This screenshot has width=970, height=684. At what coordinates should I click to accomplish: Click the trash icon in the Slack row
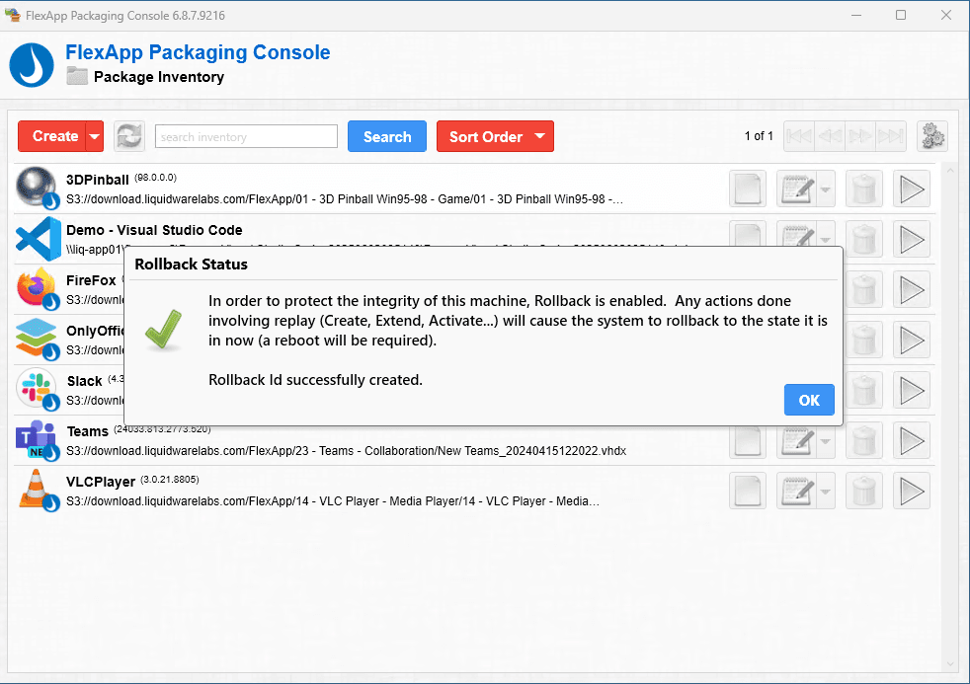coord(864,390)
